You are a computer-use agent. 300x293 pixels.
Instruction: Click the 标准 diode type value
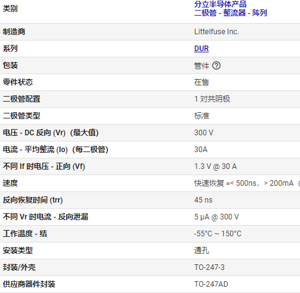[201, 116]
